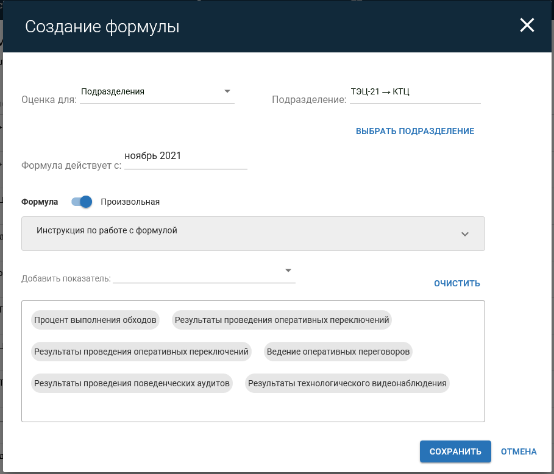Click the chevron icon in instruction panel
554x474 pixels.
click(465, 234)
